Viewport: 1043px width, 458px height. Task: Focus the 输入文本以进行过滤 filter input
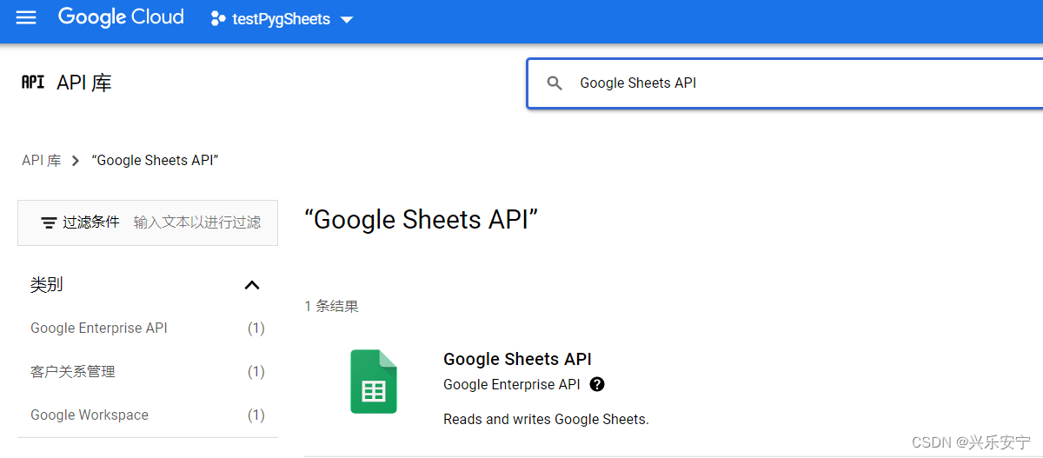(x=197, y=222)
